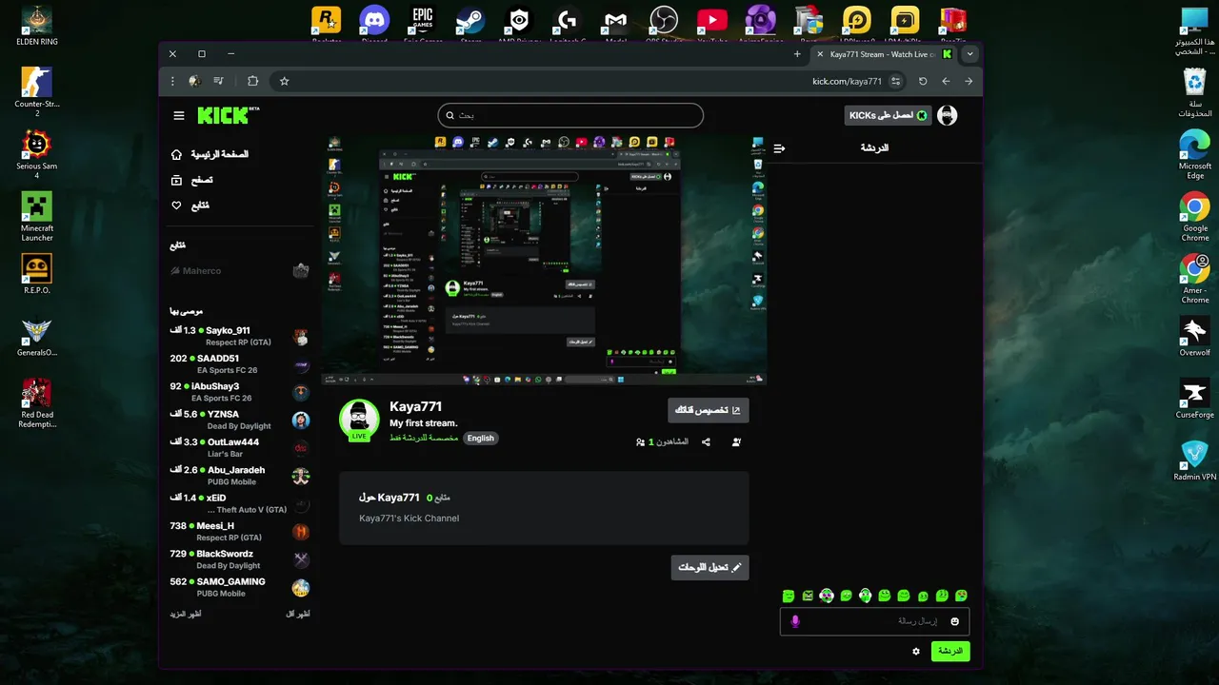Click the green chat send button
Screen dimensions: 1219x685
pyautogui.click(x=950, y=651)
